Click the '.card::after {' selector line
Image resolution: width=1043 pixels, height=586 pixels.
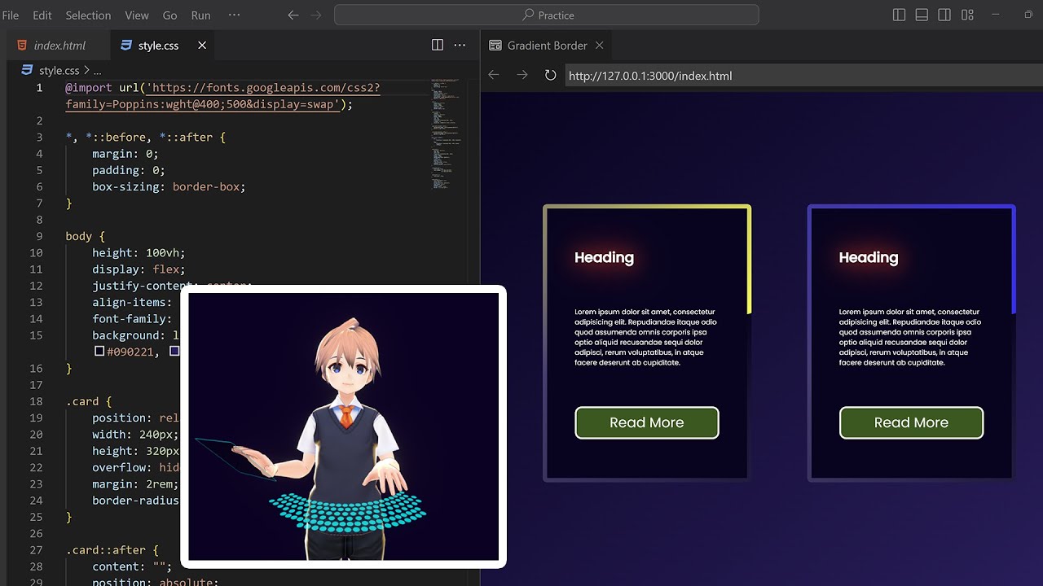[112, 550]
